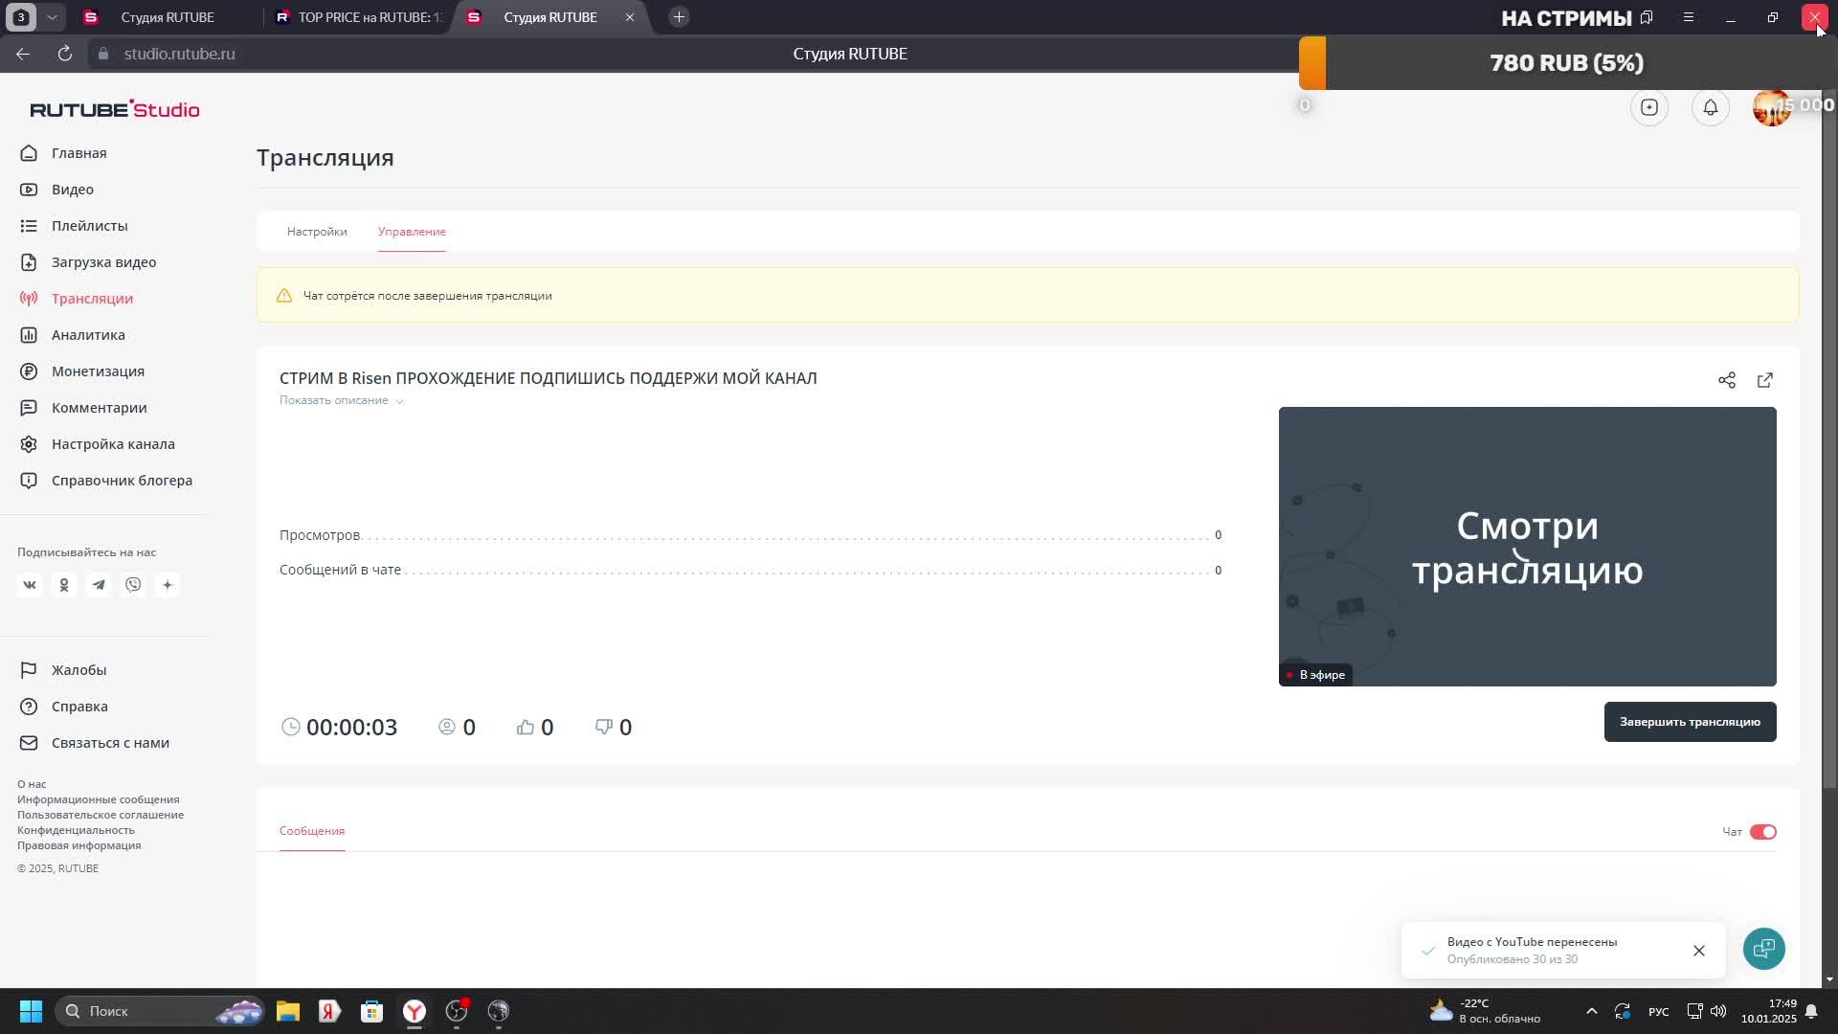Open Microsoft Store taskbar icon
1838x1034 pixels.
tap(372, 1011)
